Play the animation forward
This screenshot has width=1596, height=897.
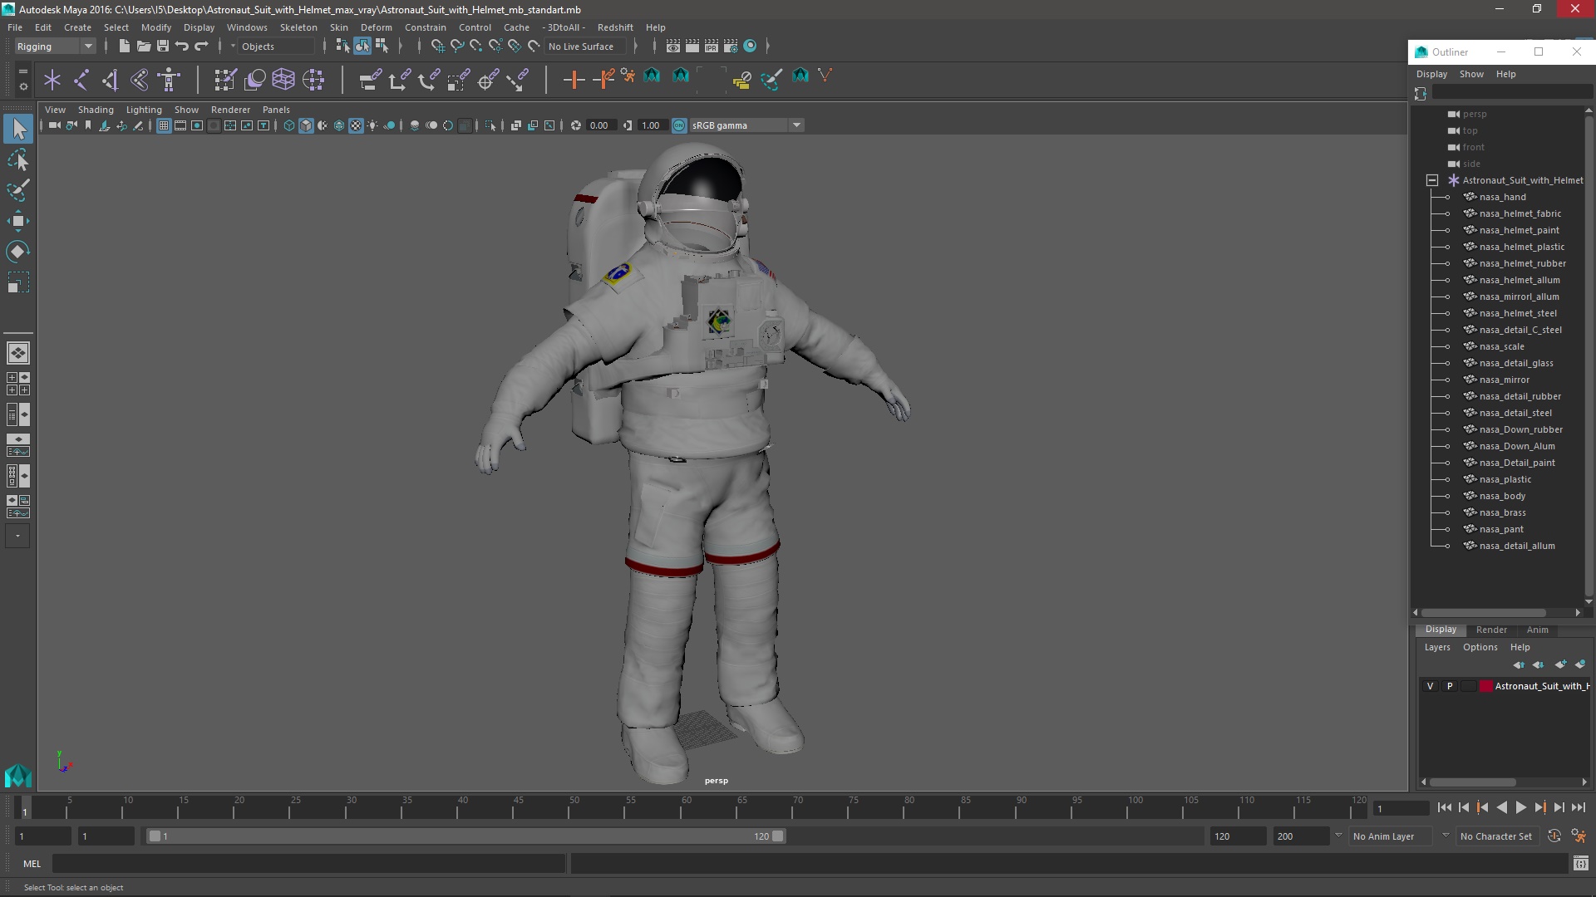pyautogui.click(x=1520, y=807)
